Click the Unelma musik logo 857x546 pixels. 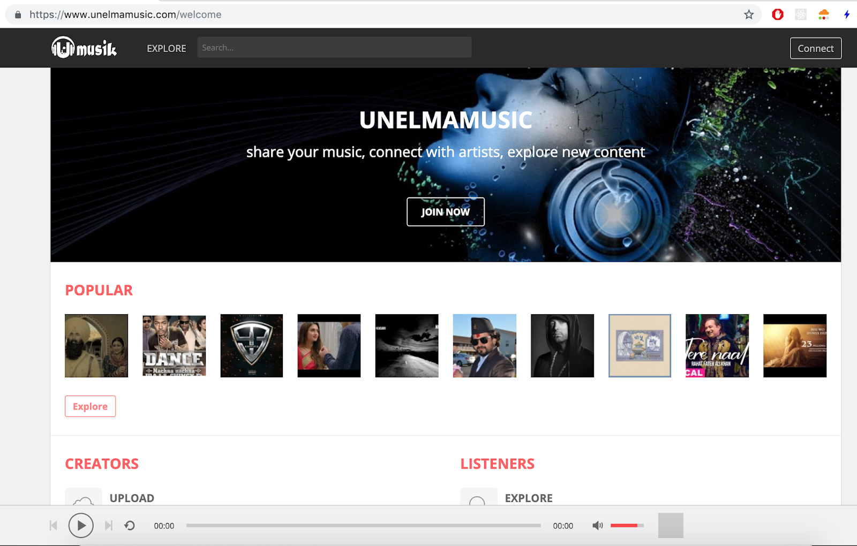coord(84,48)
